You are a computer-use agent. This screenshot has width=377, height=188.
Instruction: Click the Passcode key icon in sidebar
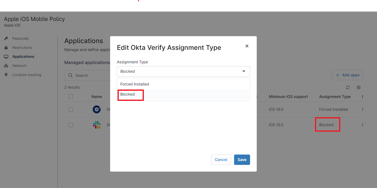pyautogui.click(x=6, y=39)
